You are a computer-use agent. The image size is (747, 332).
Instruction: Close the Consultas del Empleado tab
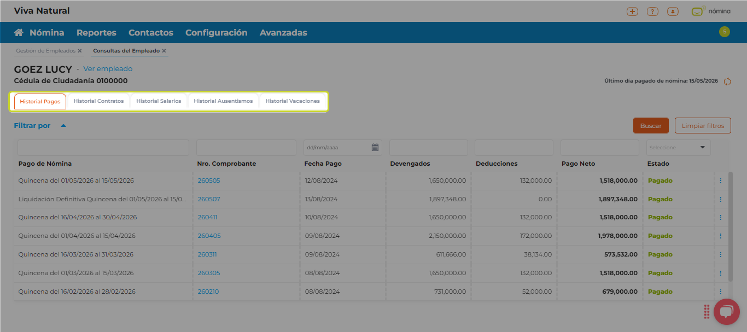click(164, 51)
